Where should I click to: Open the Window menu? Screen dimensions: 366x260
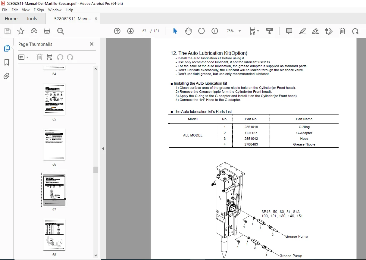click(x=55, y=10)
